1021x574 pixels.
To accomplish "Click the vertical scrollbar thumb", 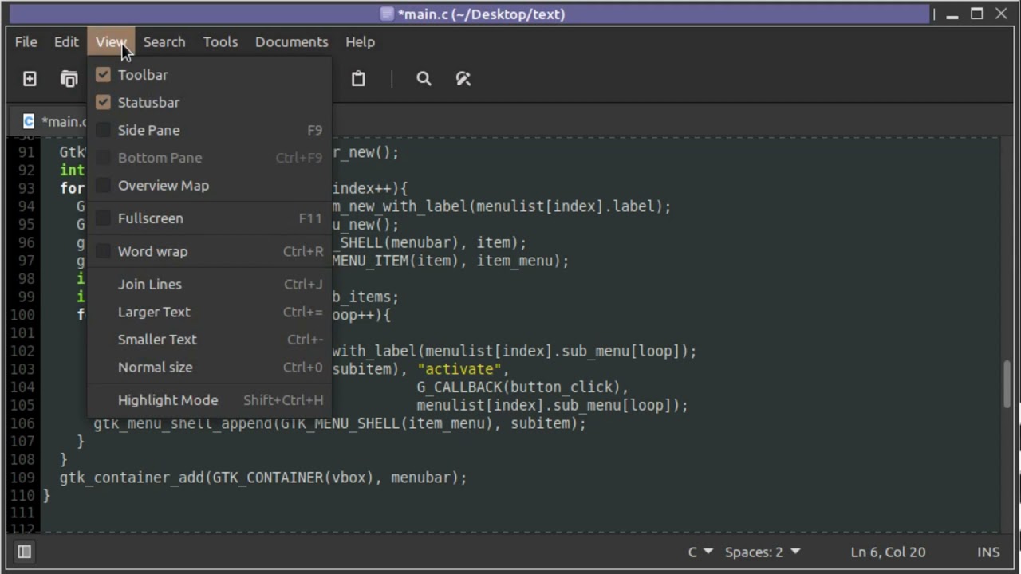I will pos(1008,386).
